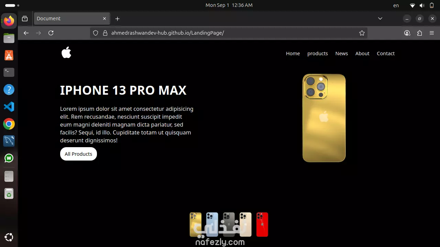Open News nav link
440x247 pixels.
[x=342, y=54]
